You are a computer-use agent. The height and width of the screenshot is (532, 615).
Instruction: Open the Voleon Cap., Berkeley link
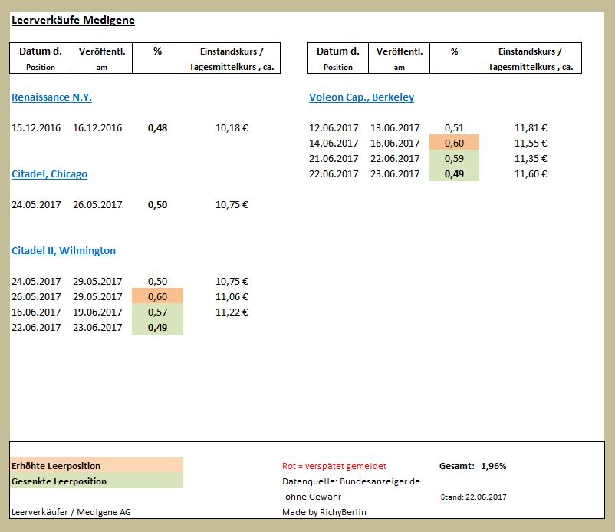(361, 97)
